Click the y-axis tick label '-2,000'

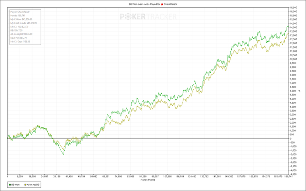[x=293, y=154]
